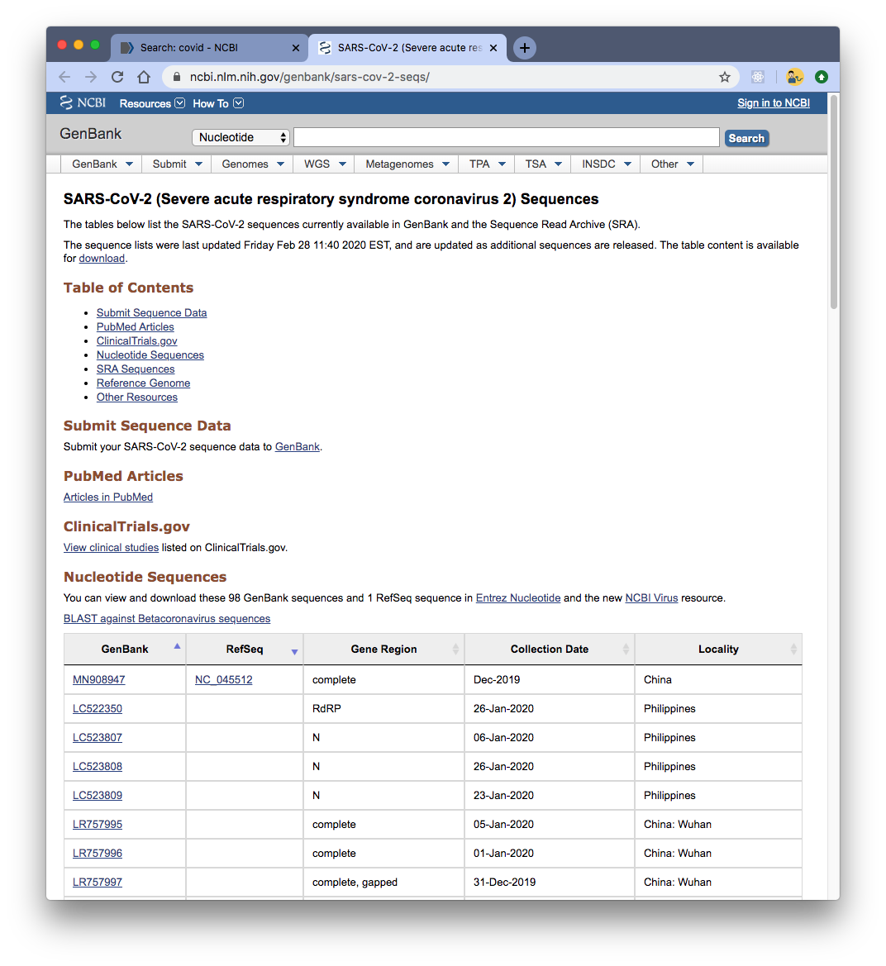Viewport: 886px width, 966px height.
Task: Open GenBank record LC523807
Action: 98,737
